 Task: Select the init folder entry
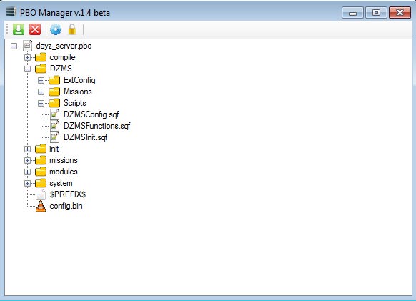(54, 149)
